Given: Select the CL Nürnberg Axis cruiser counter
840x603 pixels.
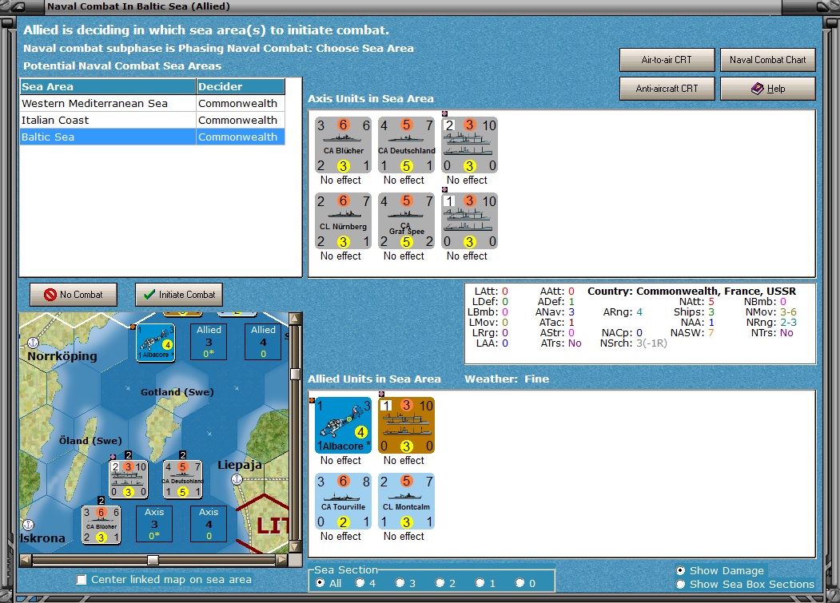Looking at the screenshot, I should 344,221.
